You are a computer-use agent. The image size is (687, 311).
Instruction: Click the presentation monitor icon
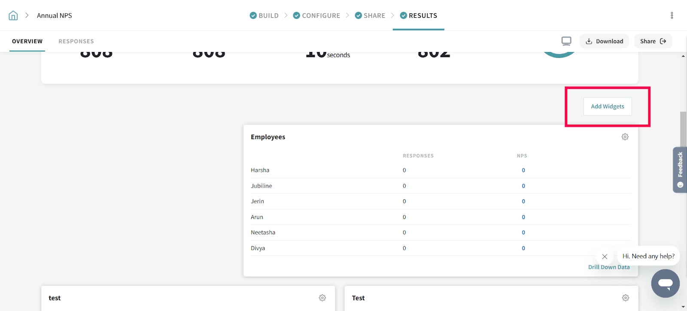tap(566, 41)
